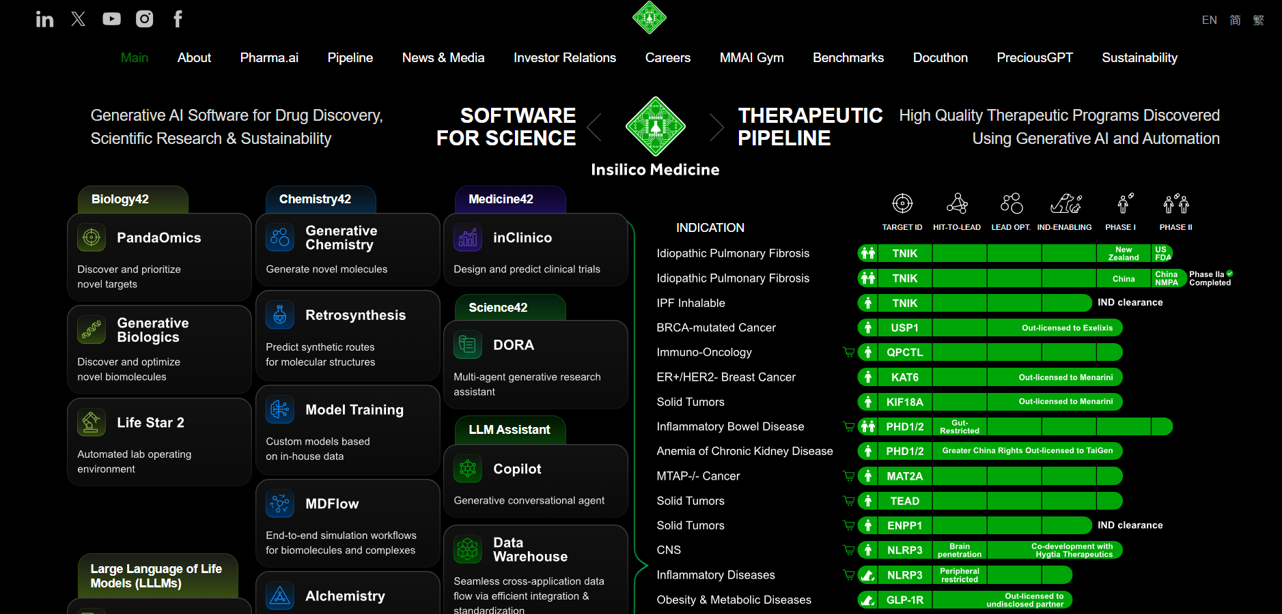Click the Insilico logo at top center

click(649, 17)
